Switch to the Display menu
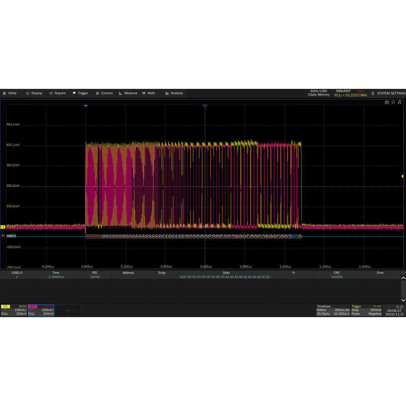Viewport: 406px width, 406px height. [x=35, y=93]
